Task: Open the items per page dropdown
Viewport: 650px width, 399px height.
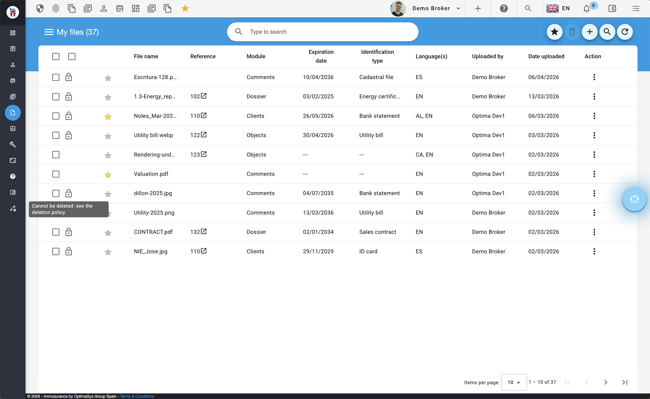Action: coord(514,382)
